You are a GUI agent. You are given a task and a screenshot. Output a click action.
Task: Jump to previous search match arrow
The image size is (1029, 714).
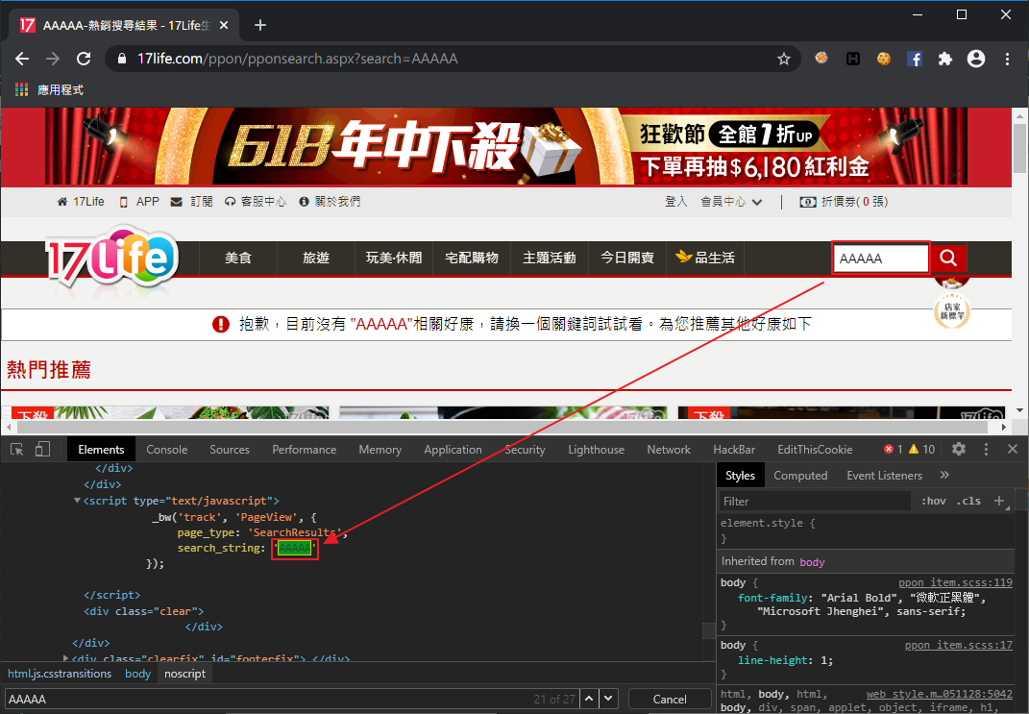[x=589, y=699]
